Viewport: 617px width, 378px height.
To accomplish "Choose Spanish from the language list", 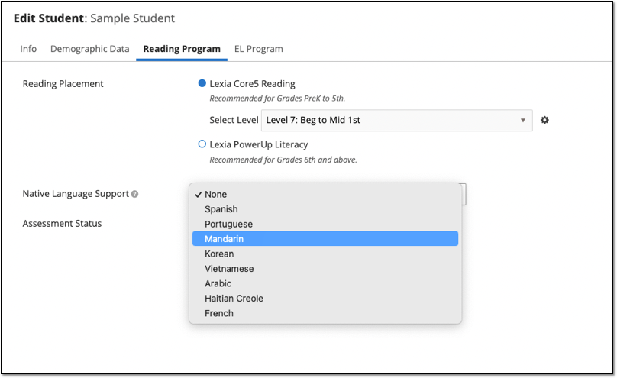I will tap(221, 209).
